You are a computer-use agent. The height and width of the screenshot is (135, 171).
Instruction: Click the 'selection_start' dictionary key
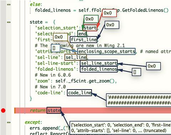57,28
